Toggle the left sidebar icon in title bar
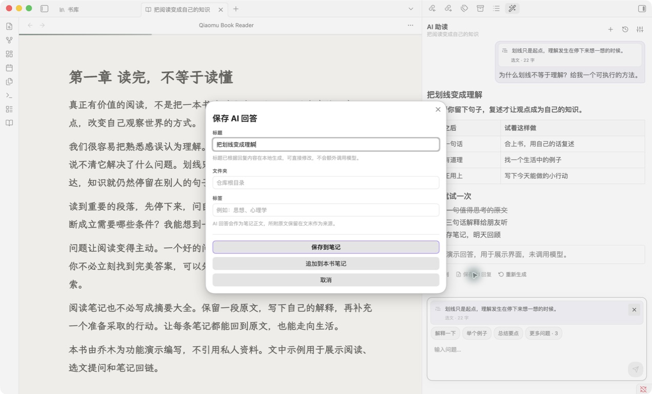This screenshot has height=394, width=652. click(44, 9)
